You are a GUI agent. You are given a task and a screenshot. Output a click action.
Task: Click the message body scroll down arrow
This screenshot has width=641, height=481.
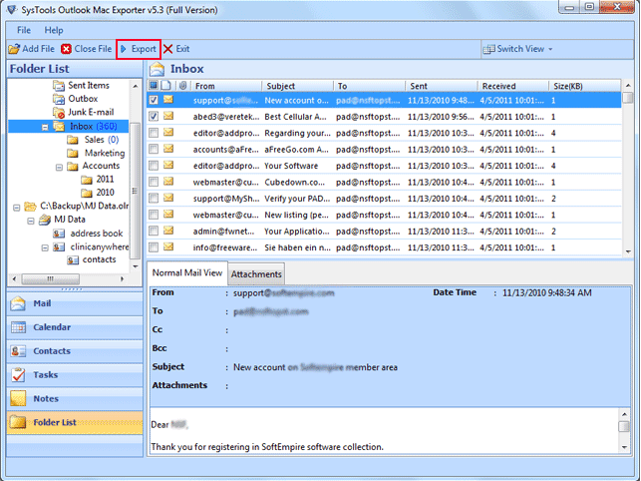[x=624, y=447]
